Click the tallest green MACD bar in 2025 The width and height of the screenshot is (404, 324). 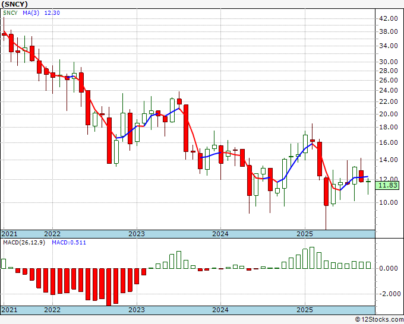[x=312, y=258]
